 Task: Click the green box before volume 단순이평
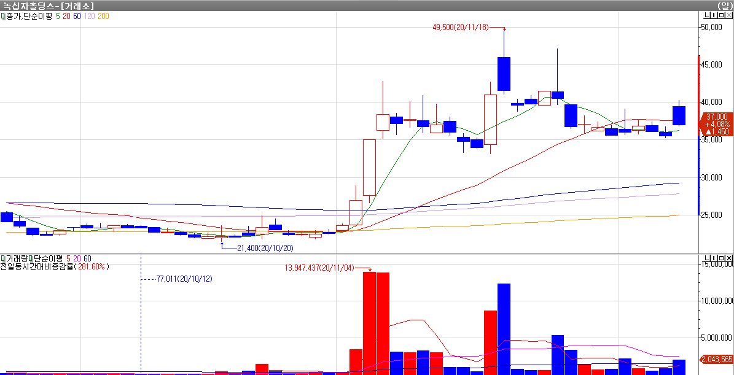(31, 258)
